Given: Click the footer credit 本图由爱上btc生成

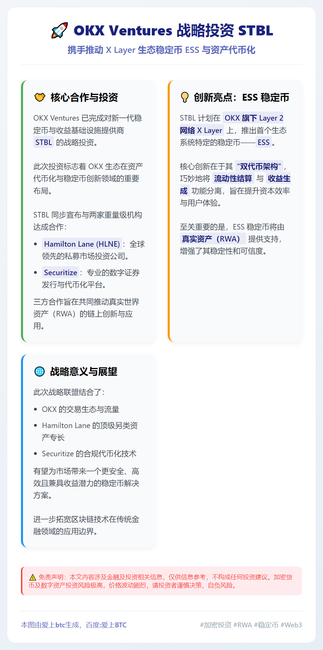Looking at the screenshot, I should pos(50,625).
